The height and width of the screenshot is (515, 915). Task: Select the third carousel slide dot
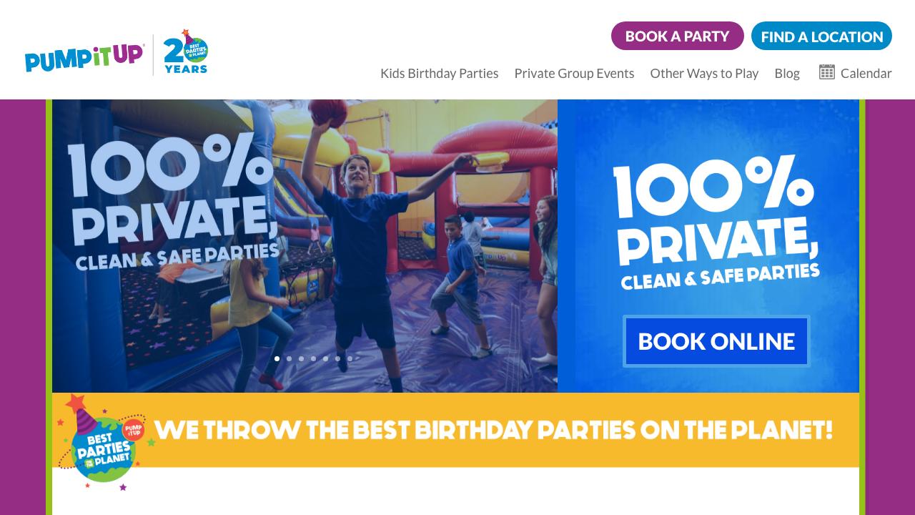(301, 358)
